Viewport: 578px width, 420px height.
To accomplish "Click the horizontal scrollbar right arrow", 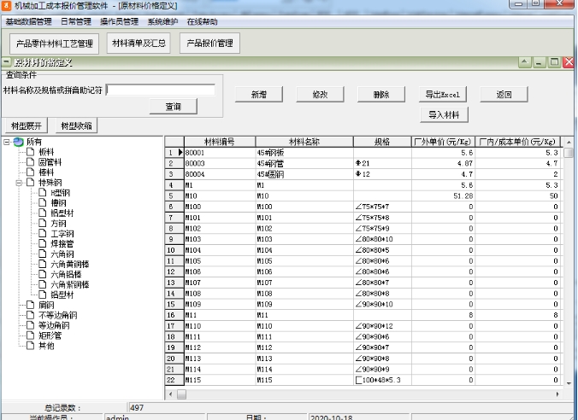I will coord(557,394).
